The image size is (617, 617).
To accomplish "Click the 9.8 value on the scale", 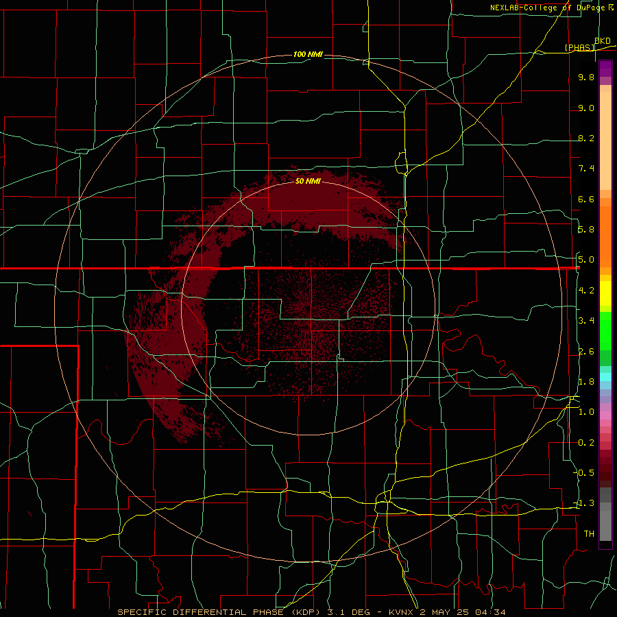I will point(586,77).
